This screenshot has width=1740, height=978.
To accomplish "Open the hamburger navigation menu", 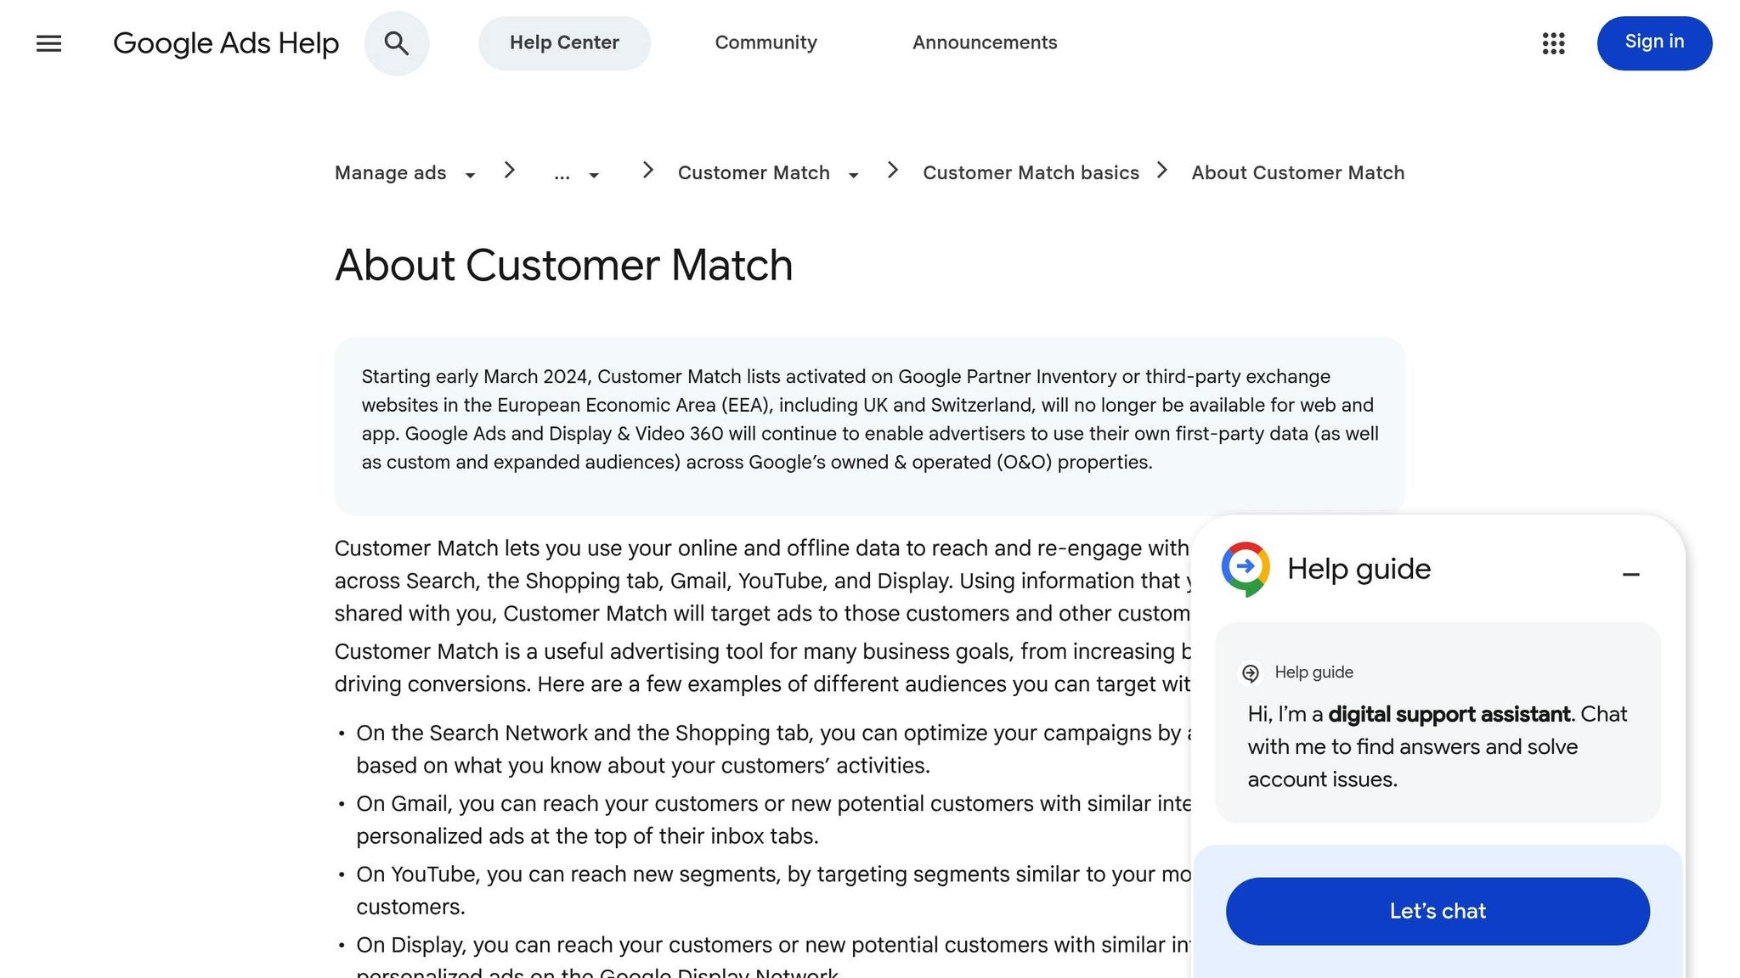I will (48, 43).
